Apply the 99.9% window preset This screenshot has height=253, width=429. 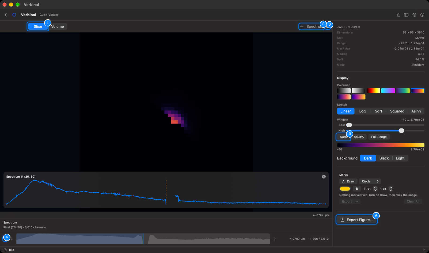point(359,137)
